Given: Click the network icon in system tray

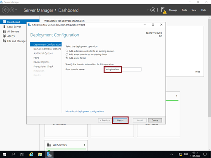Looking at the screenshot, I should tap(180, 155).
